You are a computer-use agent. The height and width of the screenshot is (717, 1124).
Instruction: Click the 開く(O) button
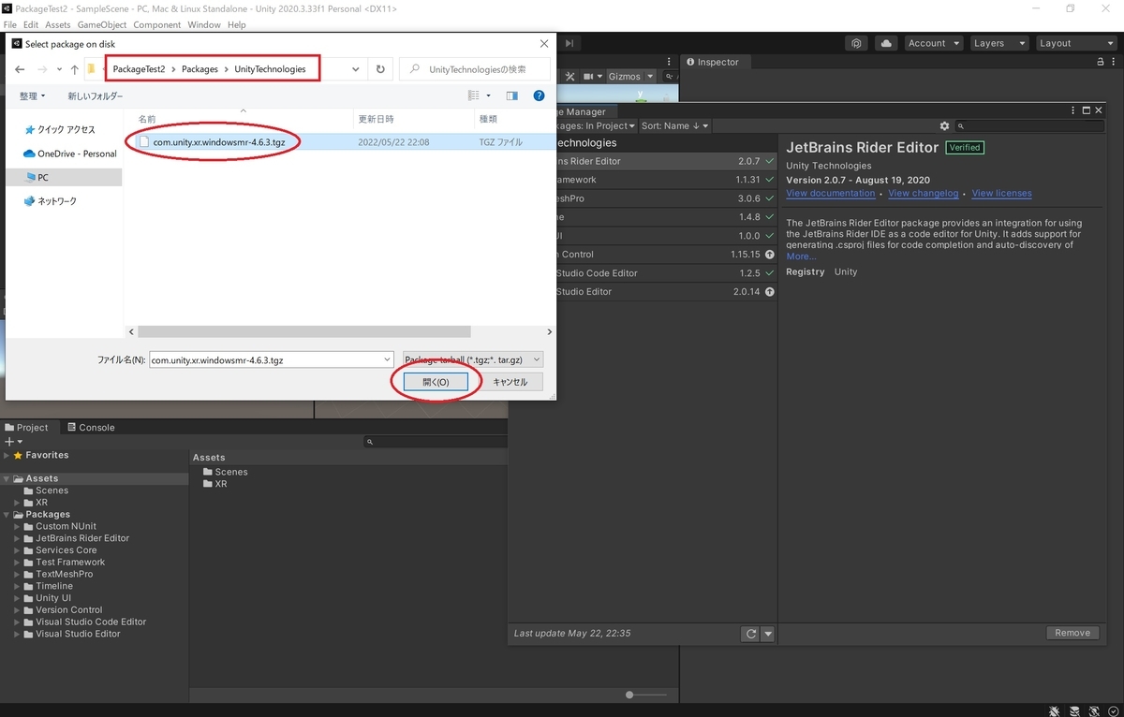(436, 382)
